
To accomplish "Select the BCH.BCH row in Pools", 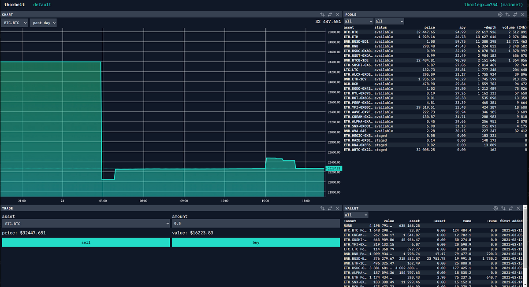I will (x=436, y=84).
